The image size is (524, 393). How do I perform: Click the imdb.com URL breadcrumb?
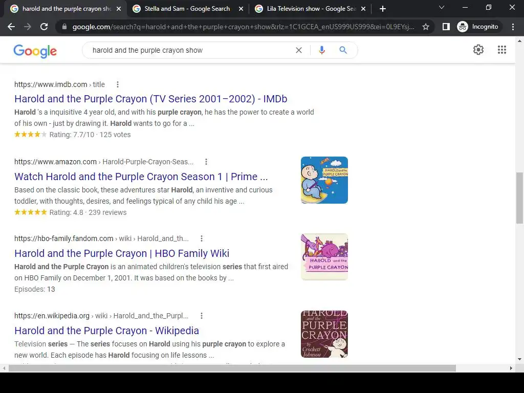(x=59, y=84)
